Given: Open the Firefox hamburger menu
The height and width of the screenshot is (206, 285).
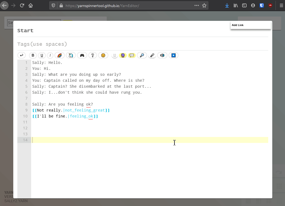Looking at the screenshot, I should click(281, 5).
